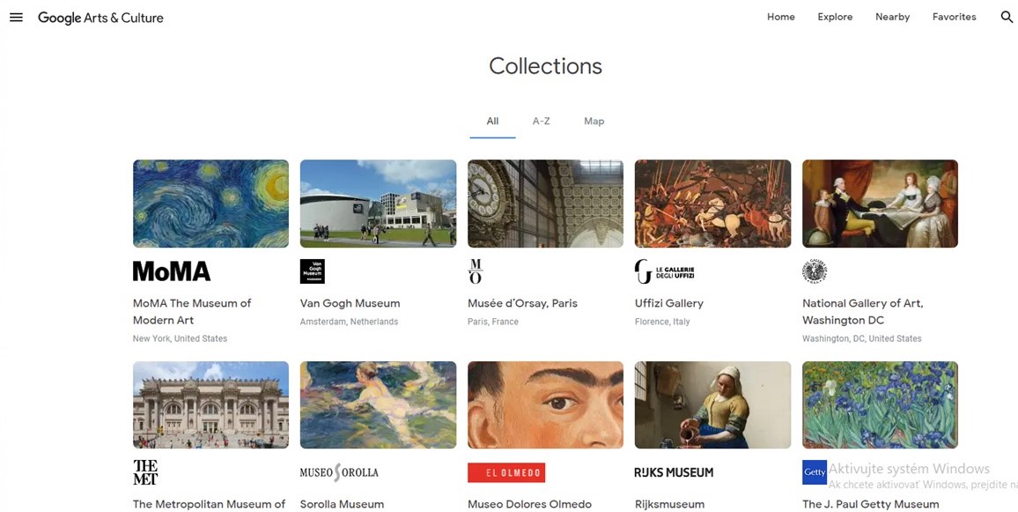The image size is (1018, 512).
Task: Click the Musée d'Orsay MO logo
Action: coord(476,271)
